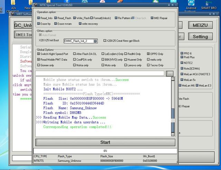This screenshot has height=170, width=221.
Task: Click the 0% progress bar
Action: [x=105, y=151]
